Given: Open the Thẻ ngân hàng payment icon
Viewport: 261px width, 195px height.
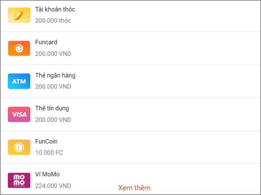Looking at the screenshot, I should 19,81.
